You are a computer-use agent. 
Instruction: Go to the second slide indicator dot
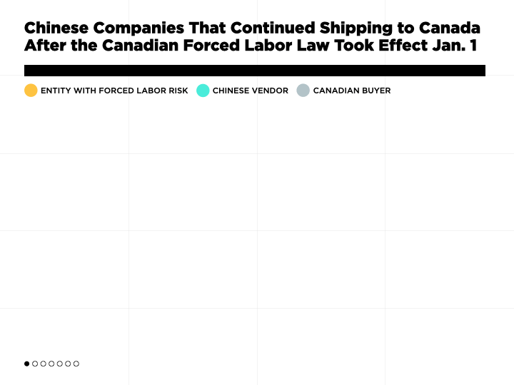[35, 364]
